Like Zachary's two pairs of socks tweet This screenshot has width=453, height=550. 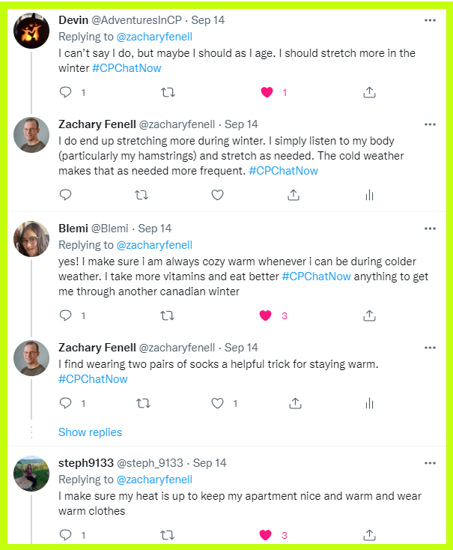[217, 403]
